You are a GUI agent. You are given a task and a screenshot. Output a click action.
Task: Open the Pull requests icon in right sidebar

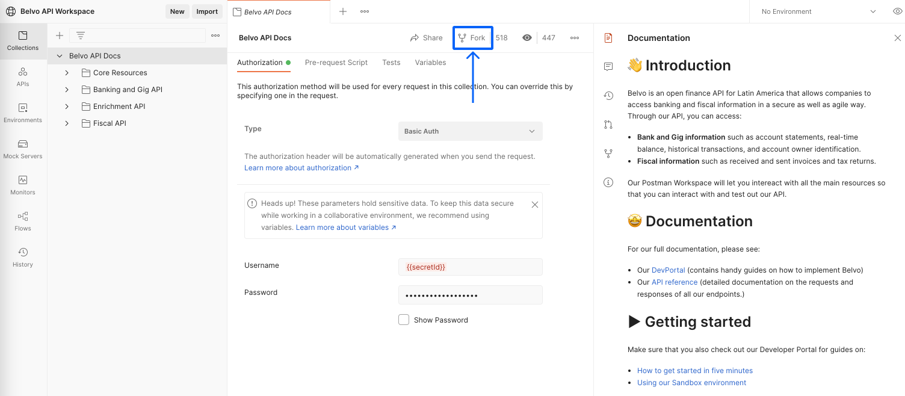(x=608, y=125)
